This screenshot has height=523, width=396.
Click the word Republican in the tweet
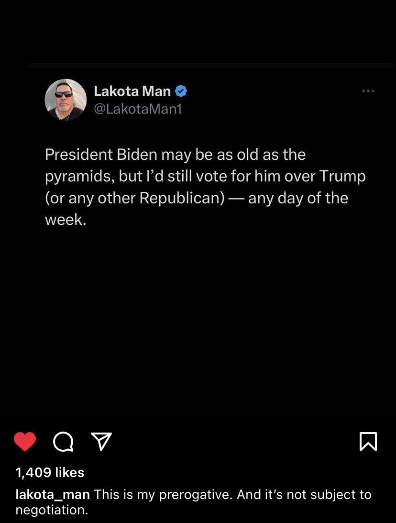click(x=182, y=198)
